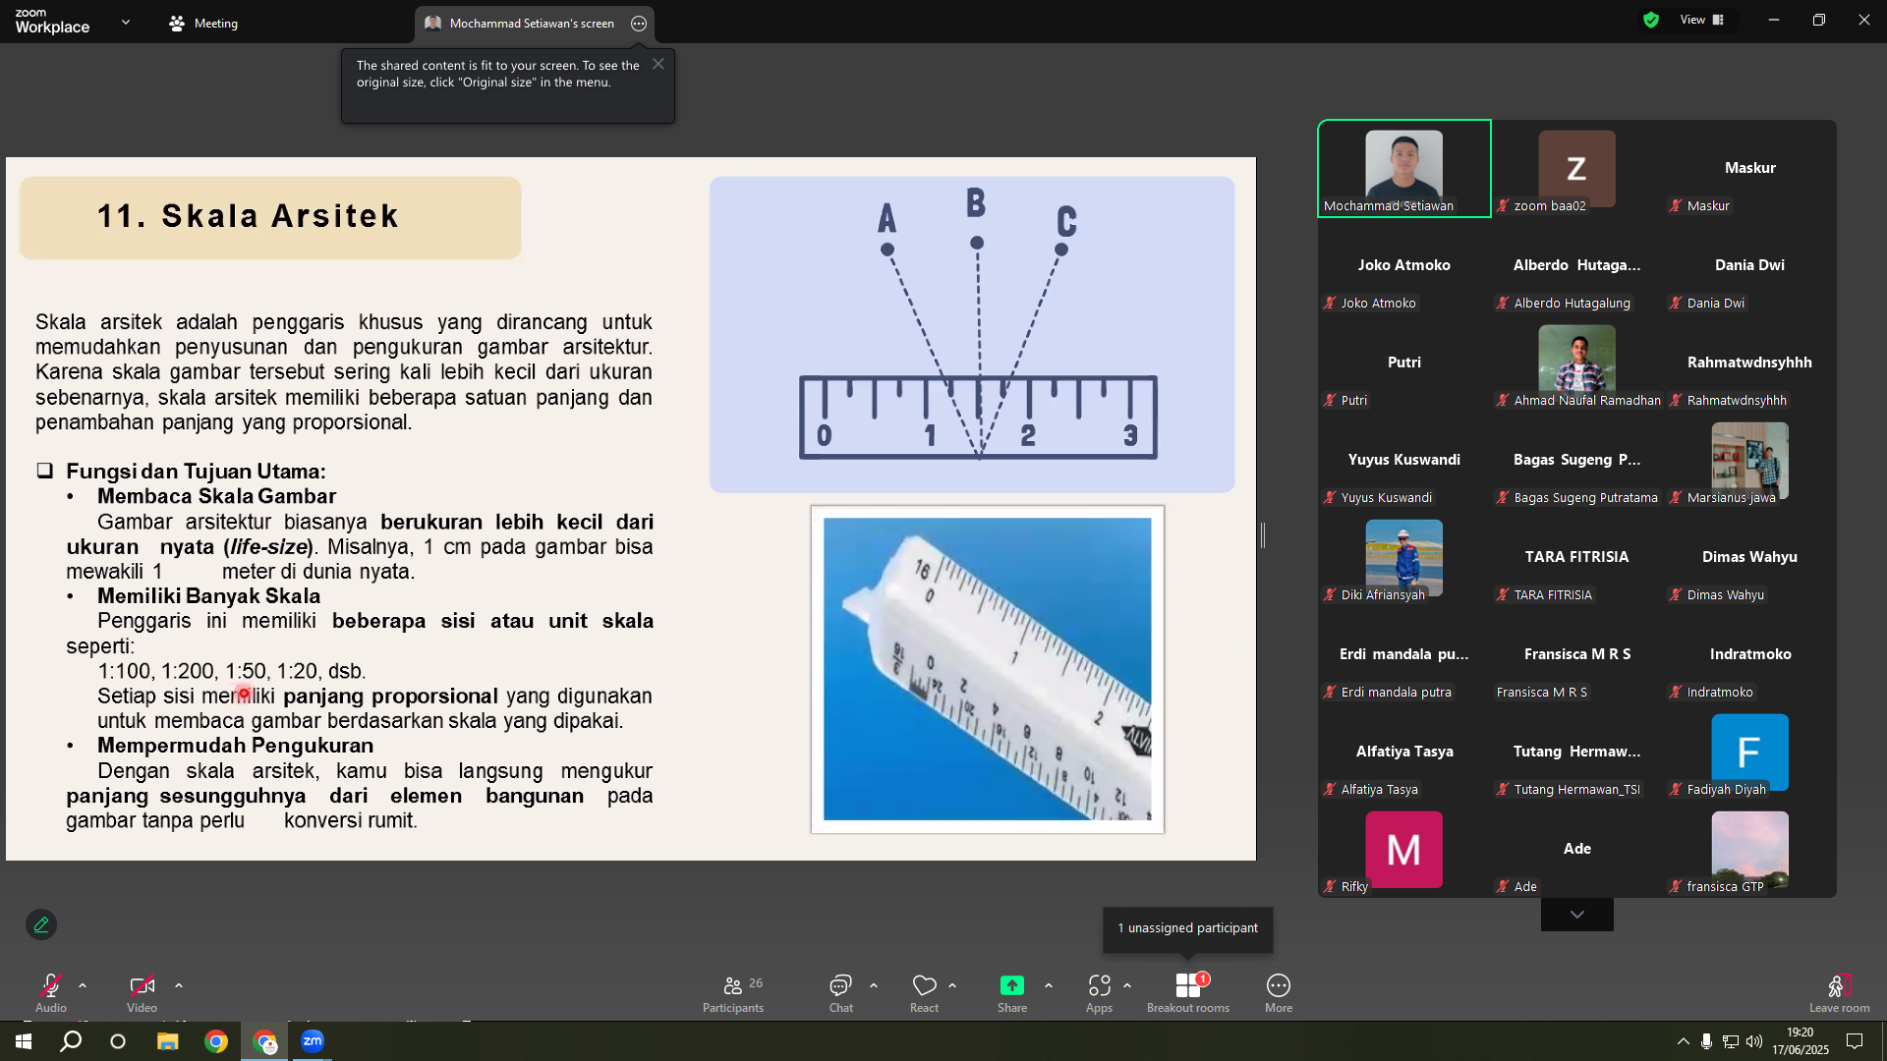This screenshot has height=1061, width=1887.
Task: Open the annotation pencil tool
Action: tap(41, 924)
